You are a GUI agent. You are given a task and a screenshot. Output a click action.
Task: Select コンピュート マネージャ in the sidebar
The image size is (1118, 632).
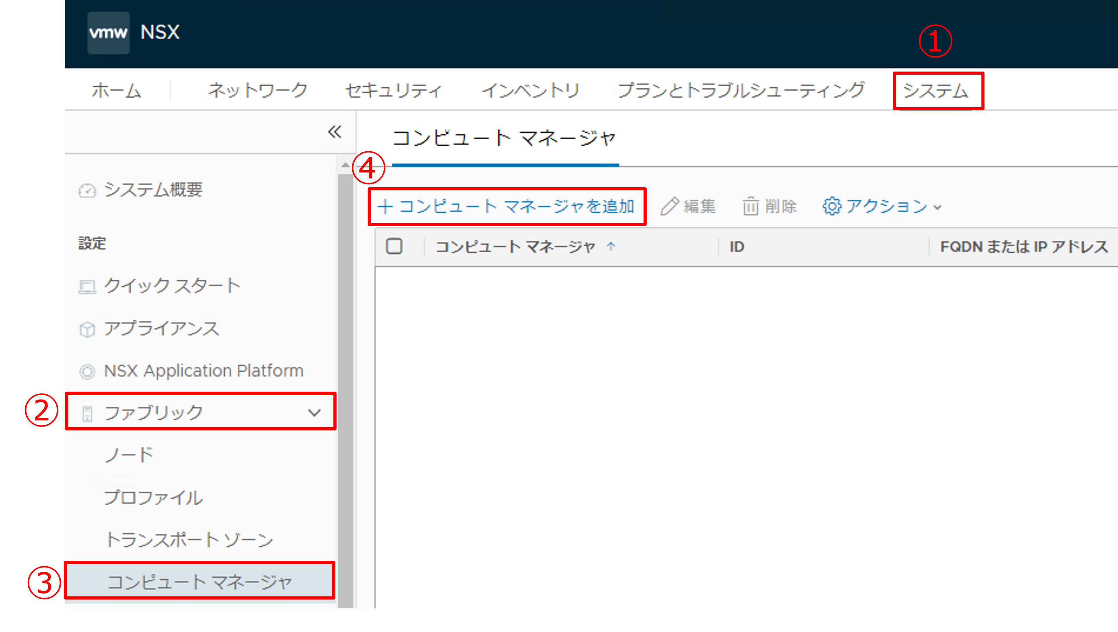click(199, 582)
